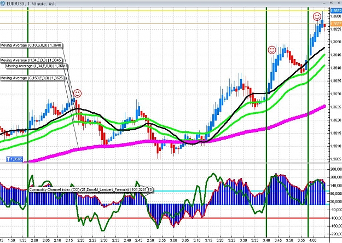This screenshot has height=243, width=342.
Task: Select the vertical green line before 4:00
Action: [308, 122]
